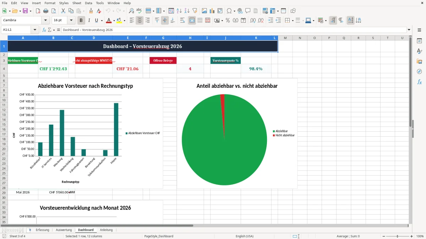
Task: Toggle Bold formatting
Action: point(81,21)
